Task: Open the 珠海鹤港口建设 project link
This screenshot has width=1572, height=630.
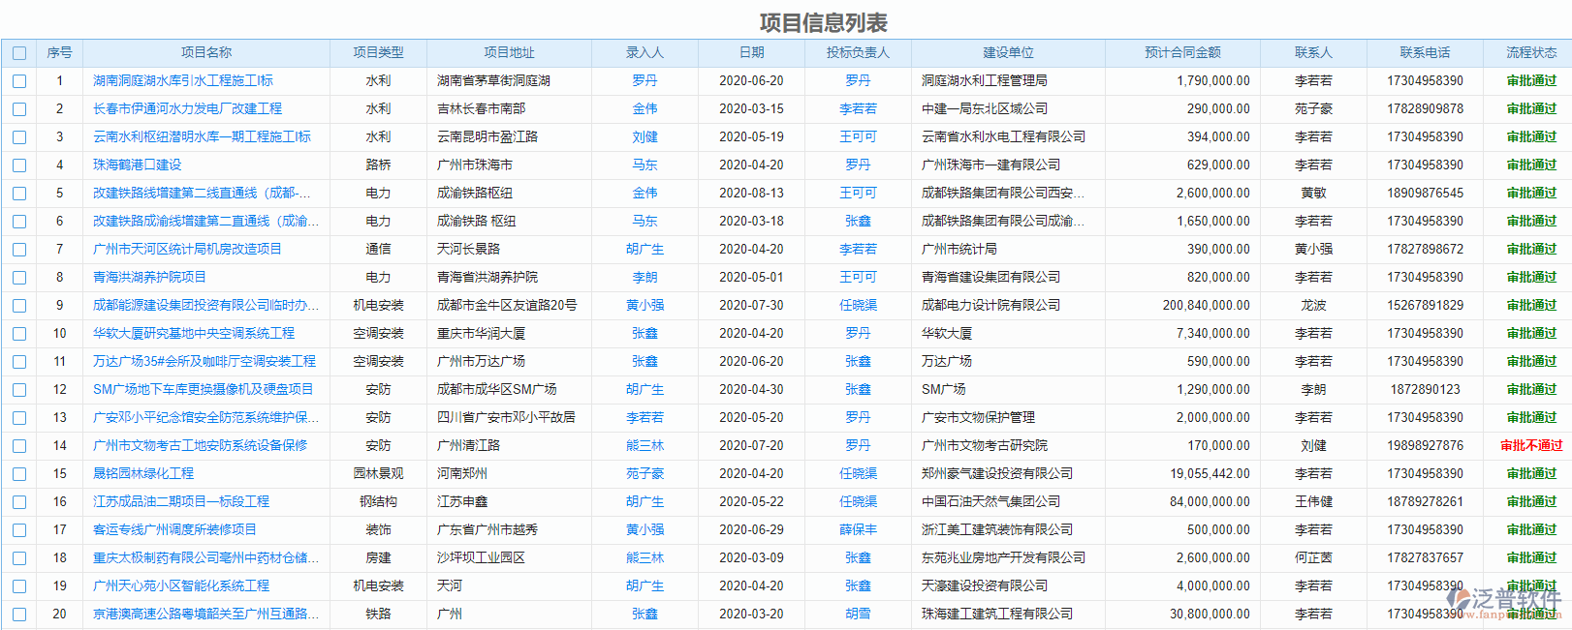Action: point(137,165)
